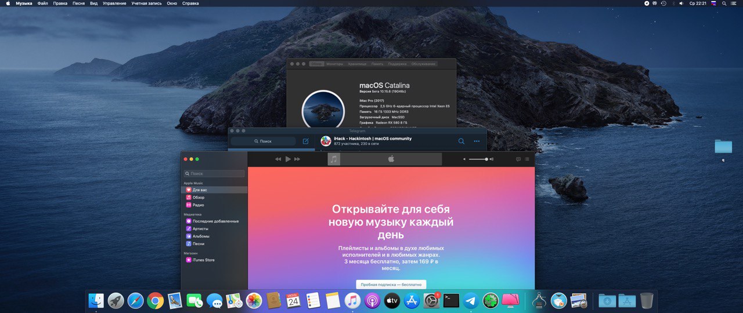Open the 'Окно' menu
The height and width of the screenshot is (313, 743).
[x=172, y=3]
